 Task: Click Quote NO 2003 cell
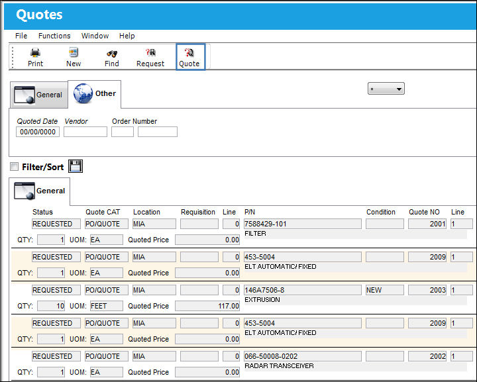pyautogui.click(x=427, y=290)
